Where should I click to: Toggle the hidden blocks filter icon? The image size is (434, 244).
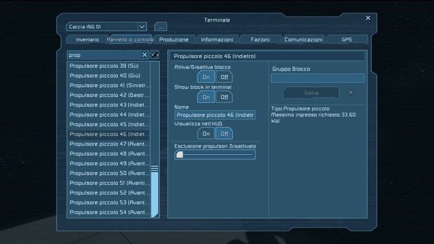[x=155, y=55]
